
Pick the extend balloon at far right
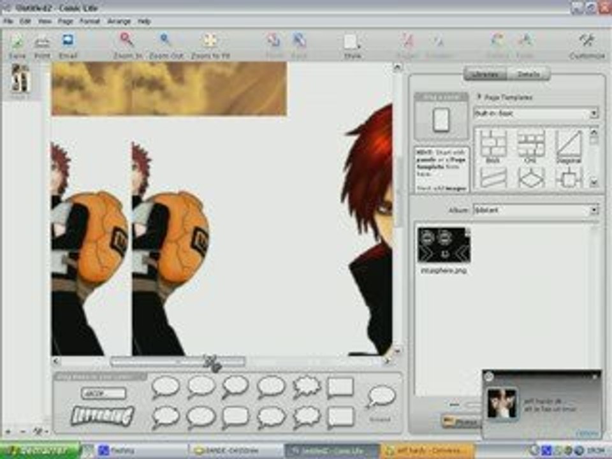coord(381,396)
